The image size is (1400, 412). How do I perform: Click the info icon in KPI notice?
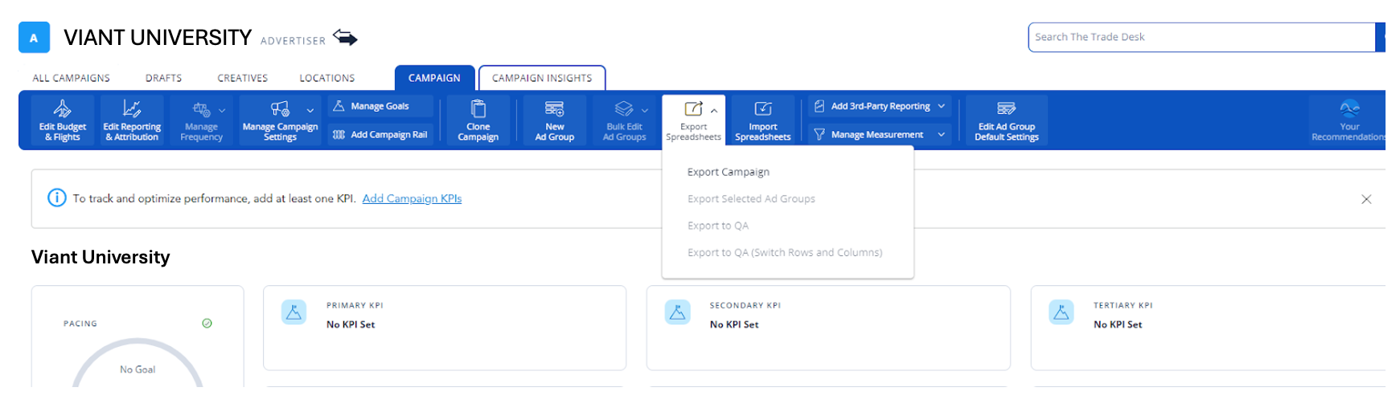(57, 198)
